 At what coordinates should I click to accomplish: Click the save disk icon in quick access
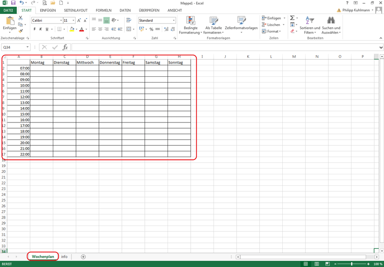tap(13, 3)
